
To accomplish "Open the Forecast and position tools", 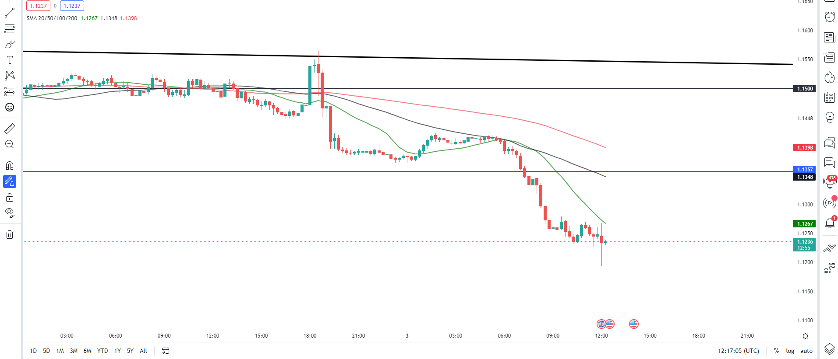I will click(x=10, y=91).
